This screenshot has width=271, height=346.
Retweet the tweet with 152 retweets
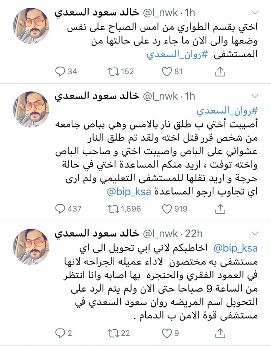(113, 71)
